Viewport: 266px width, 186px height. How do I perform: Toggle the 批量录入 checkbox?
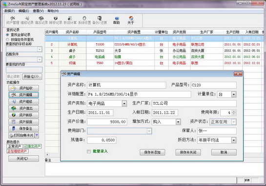pos(89,152)
